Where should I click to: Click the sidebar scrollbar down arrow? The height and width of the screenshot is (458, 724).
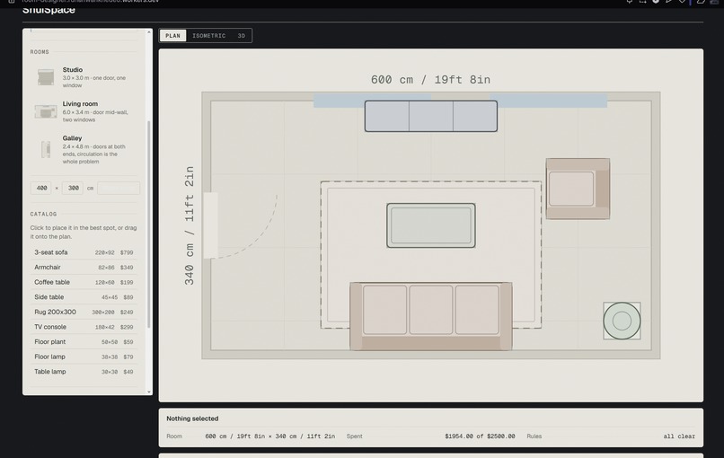[149, 392]
